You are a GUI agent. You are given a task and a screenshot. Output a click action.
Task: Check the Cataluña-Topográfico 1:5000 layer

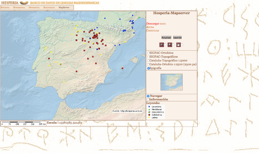148,61
